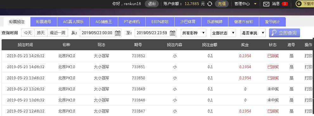The height and width of the screenshot is (116, 314).
Task: Open the 管理中心 menu
Action: pyautogui.click(x=242, y=4)
